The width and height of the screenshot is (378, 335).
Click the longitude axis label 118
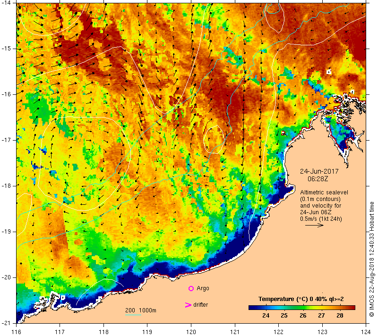coord(103,332)
